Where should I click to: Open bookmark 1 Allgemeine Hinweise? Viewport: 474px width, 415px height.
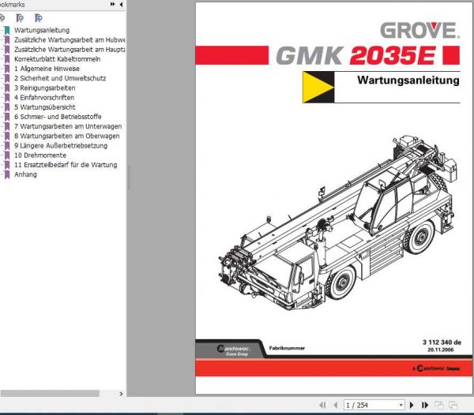tap(47, 69)
